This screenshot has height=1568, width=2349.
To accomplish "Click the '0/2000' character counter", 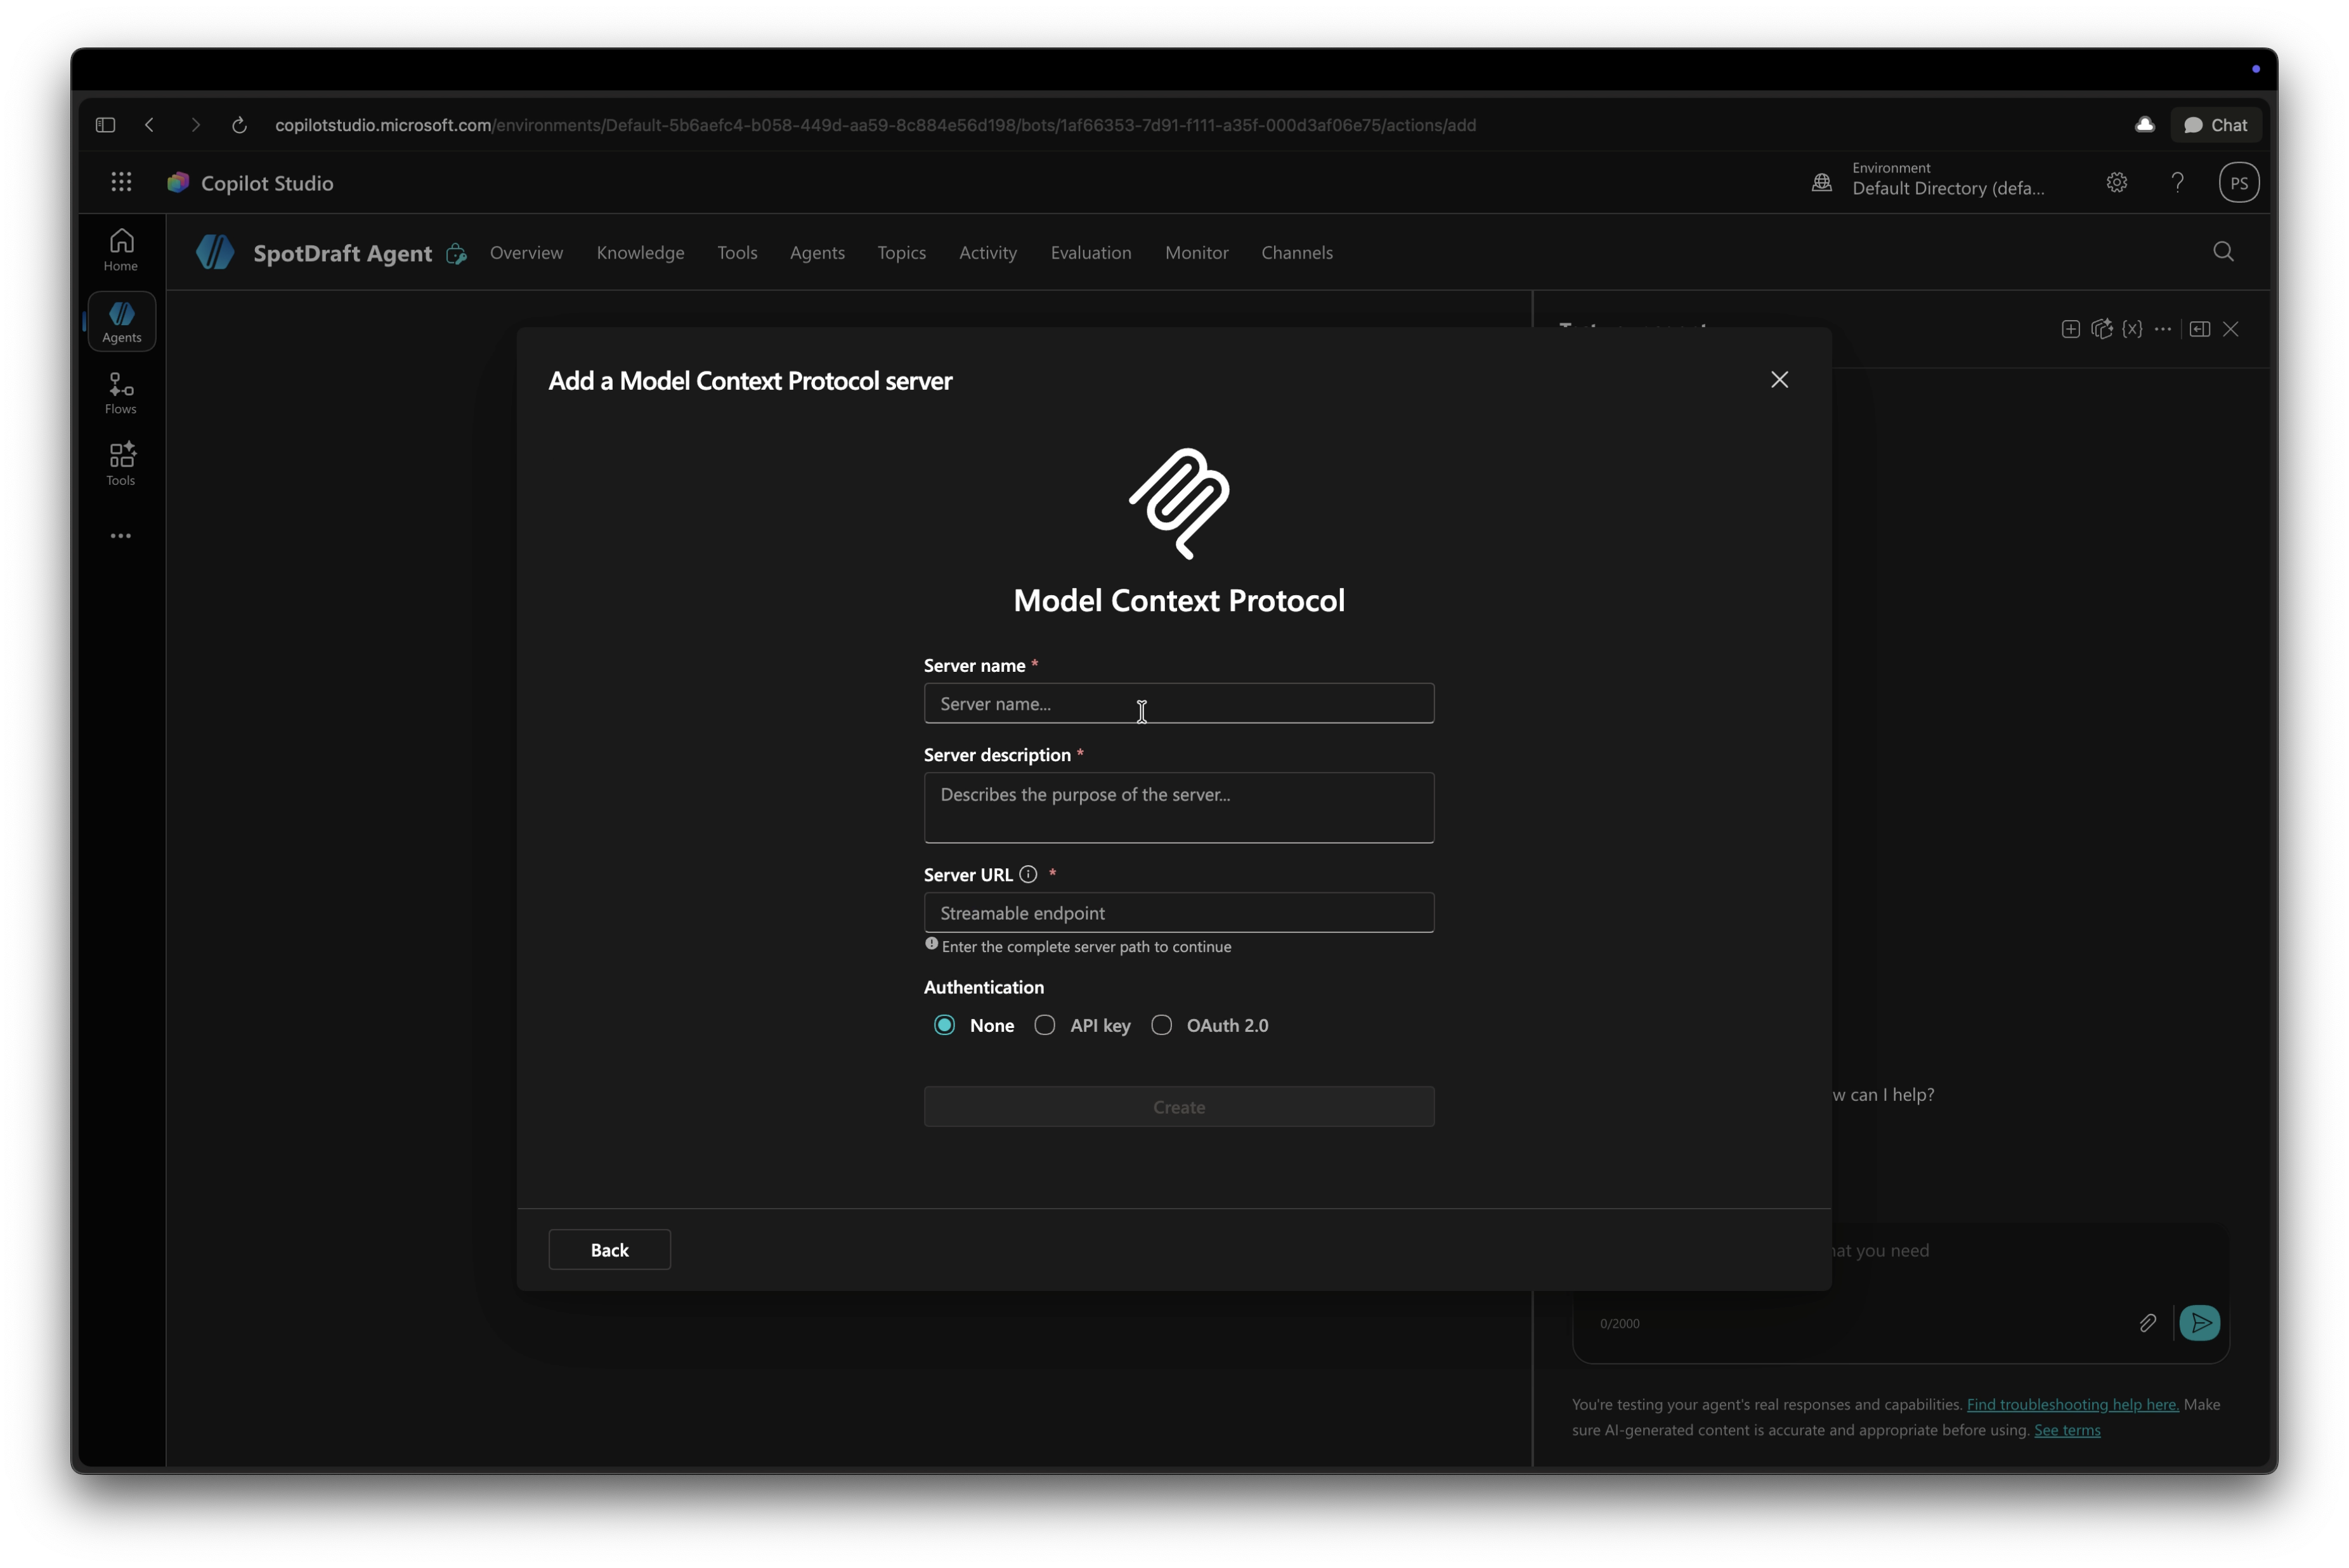I will pyautogui.click(x=1618, y=1324).
